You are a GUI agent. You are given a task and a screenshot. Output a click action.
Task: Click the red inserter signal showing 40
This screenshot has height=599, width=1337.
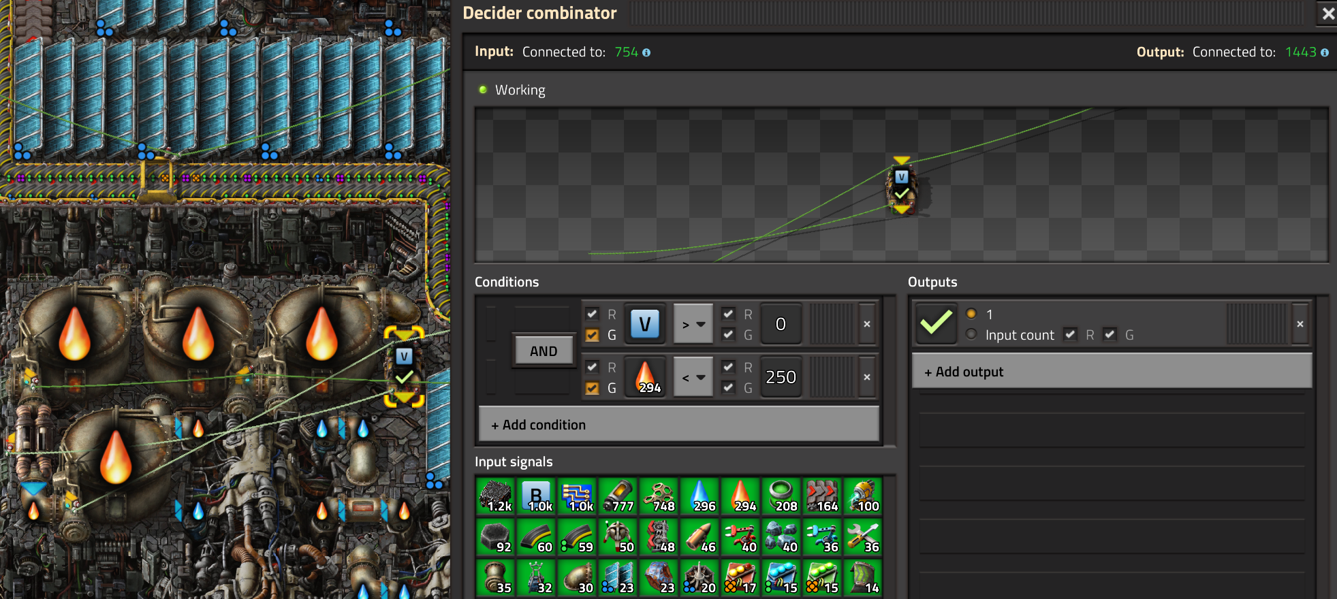[x=741, y=537]
